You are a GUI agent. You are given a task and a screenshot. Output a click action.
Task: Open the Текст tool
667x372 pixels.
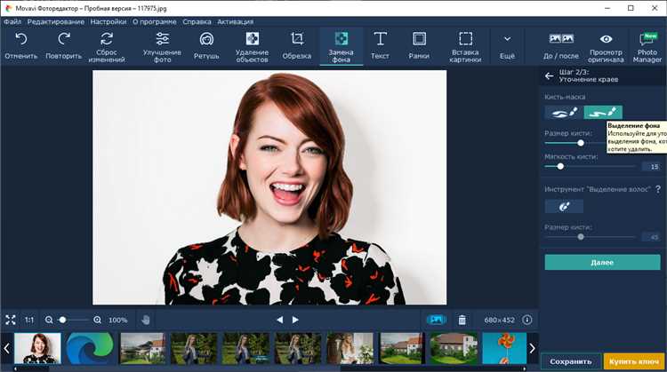tap(380, 46)
